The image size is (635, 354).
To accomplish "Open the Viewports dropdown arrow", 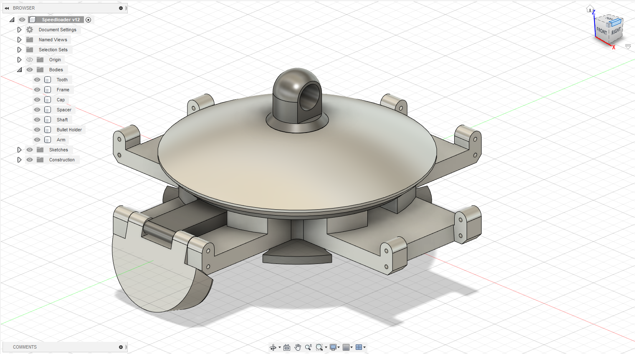I will point(364,347).
